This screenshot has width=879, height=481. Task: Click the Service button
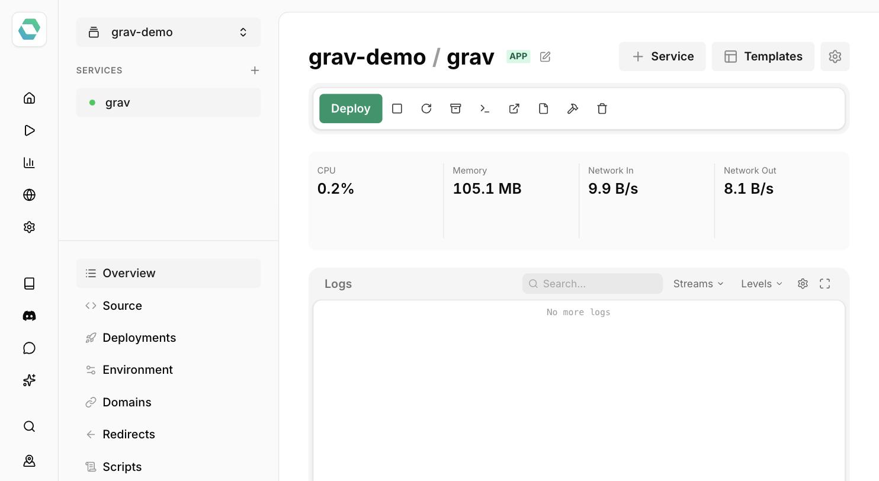point(662,56)
